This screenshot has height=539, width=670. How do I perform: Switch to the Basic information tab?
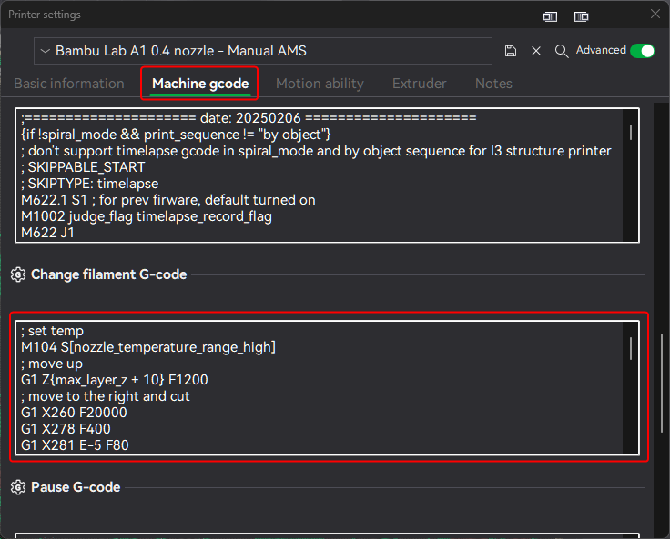pos(69,84)
